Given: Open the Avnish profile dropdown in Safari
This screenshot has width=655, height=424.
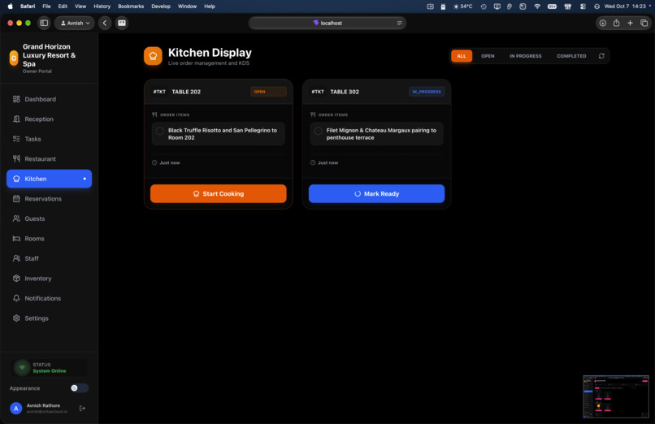Looking at the screenshot, I should [75, 23].
